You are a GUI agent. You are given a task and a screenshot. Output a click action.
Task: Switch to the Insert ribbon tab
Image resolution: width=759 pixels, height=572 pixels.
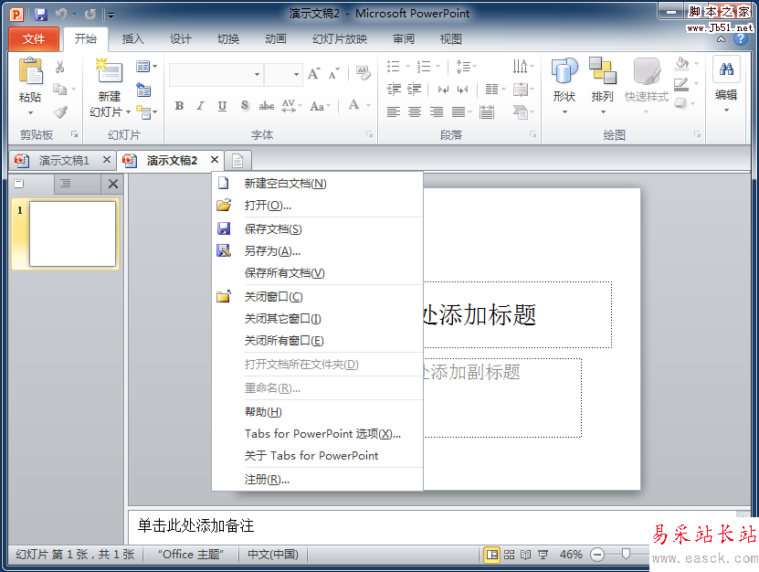click(x=132, y=38)
